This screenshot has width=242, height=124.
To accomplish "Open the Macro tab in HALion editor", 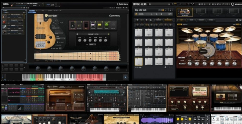I will (x=31, y=11).
